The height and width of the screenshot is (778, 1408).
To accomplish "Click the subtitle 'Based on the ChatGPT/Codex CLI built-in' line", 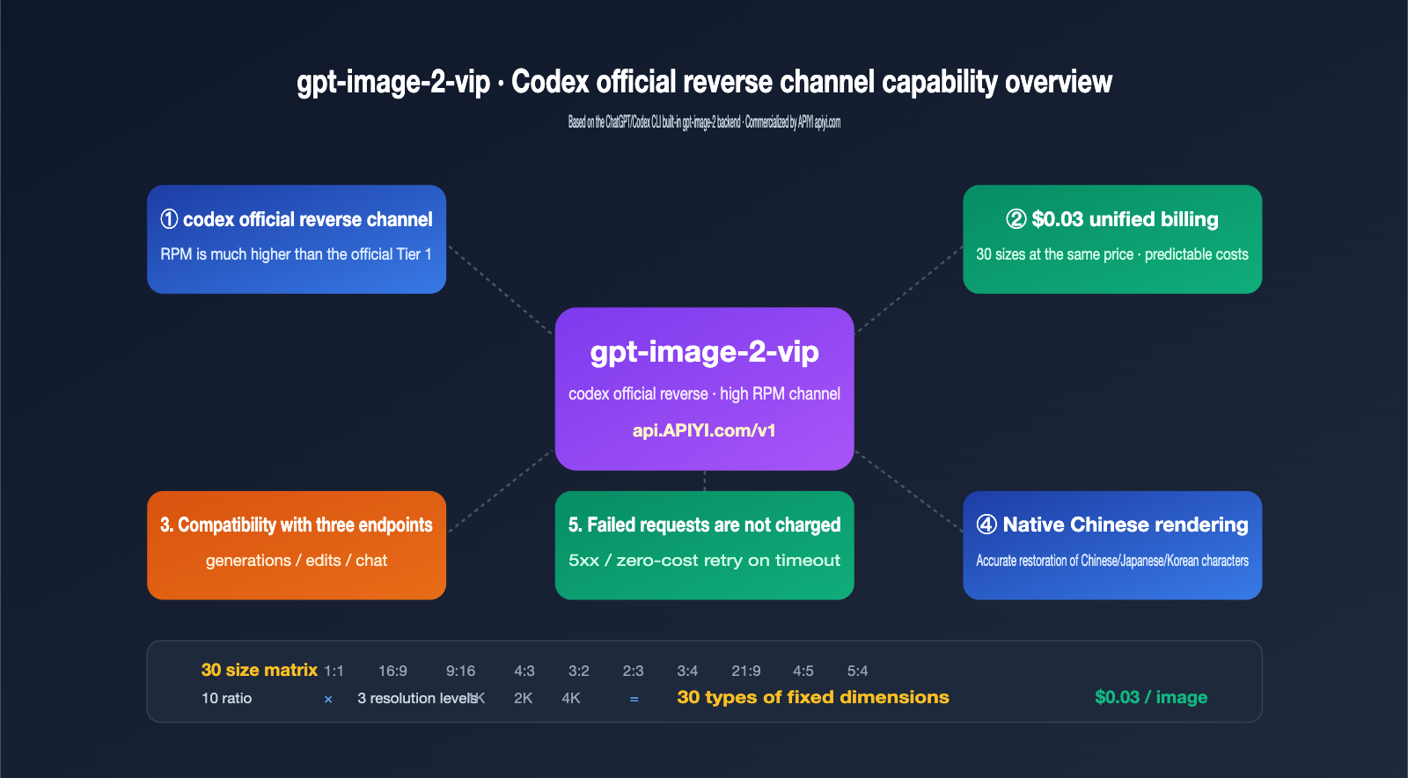I will [704, 122].
